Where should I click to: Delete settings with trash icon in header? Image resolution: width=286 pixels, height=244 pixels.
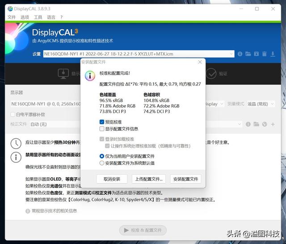[x=264, y=54]
